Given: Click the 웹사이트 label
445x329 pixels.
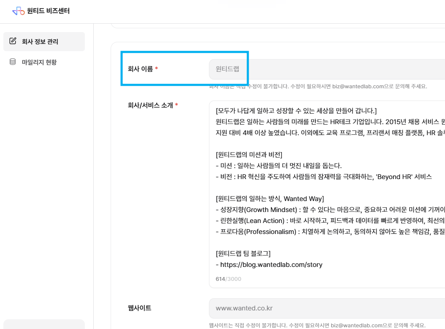Looking at the screenshot, I should click(x=139, y=308).
